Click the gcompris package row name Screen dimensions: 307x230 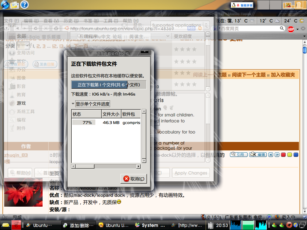(x=131, y=122)
